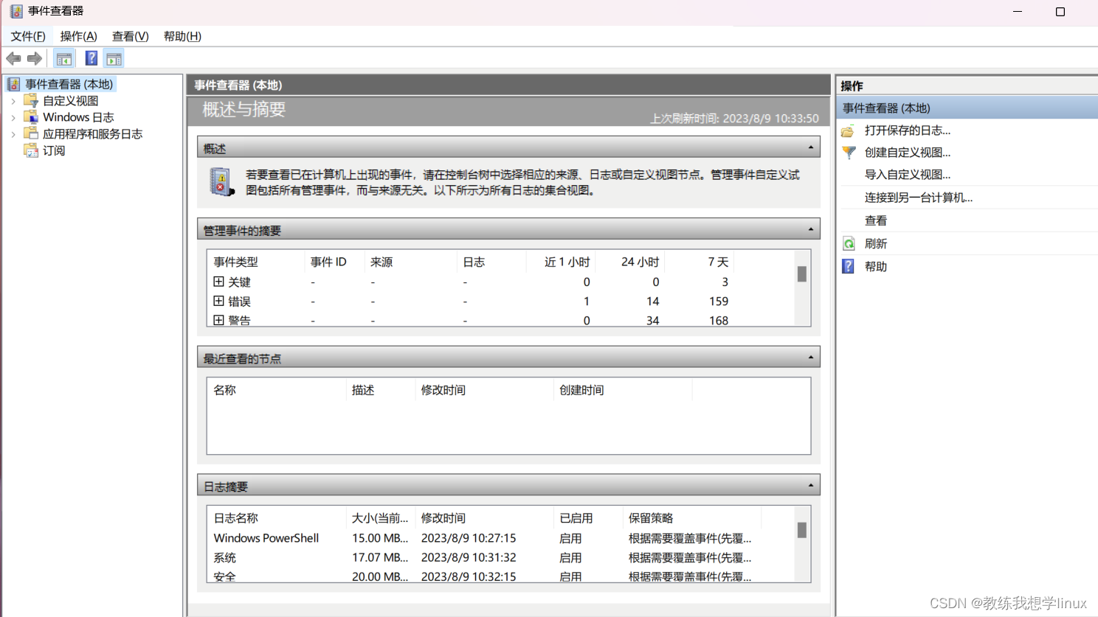This screenshot has width=1098, height=617.
Task: Click the 订阅 icon in the tree
Action: point(31,150)
